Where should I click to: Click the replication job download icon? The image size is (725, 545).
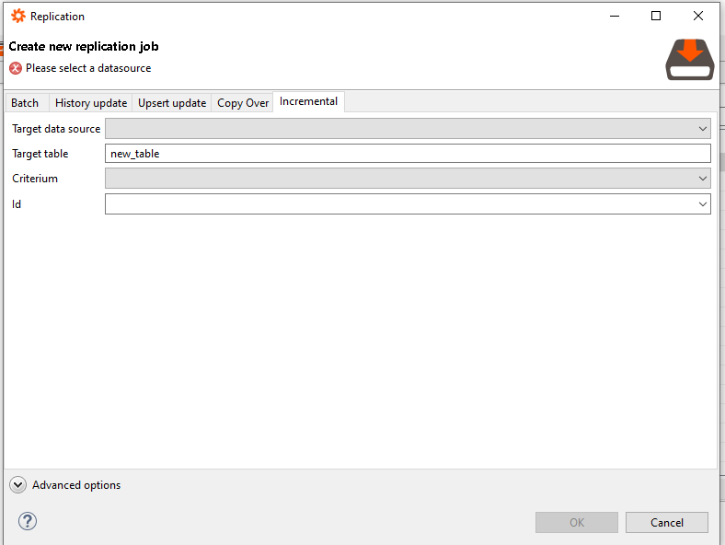690,61
